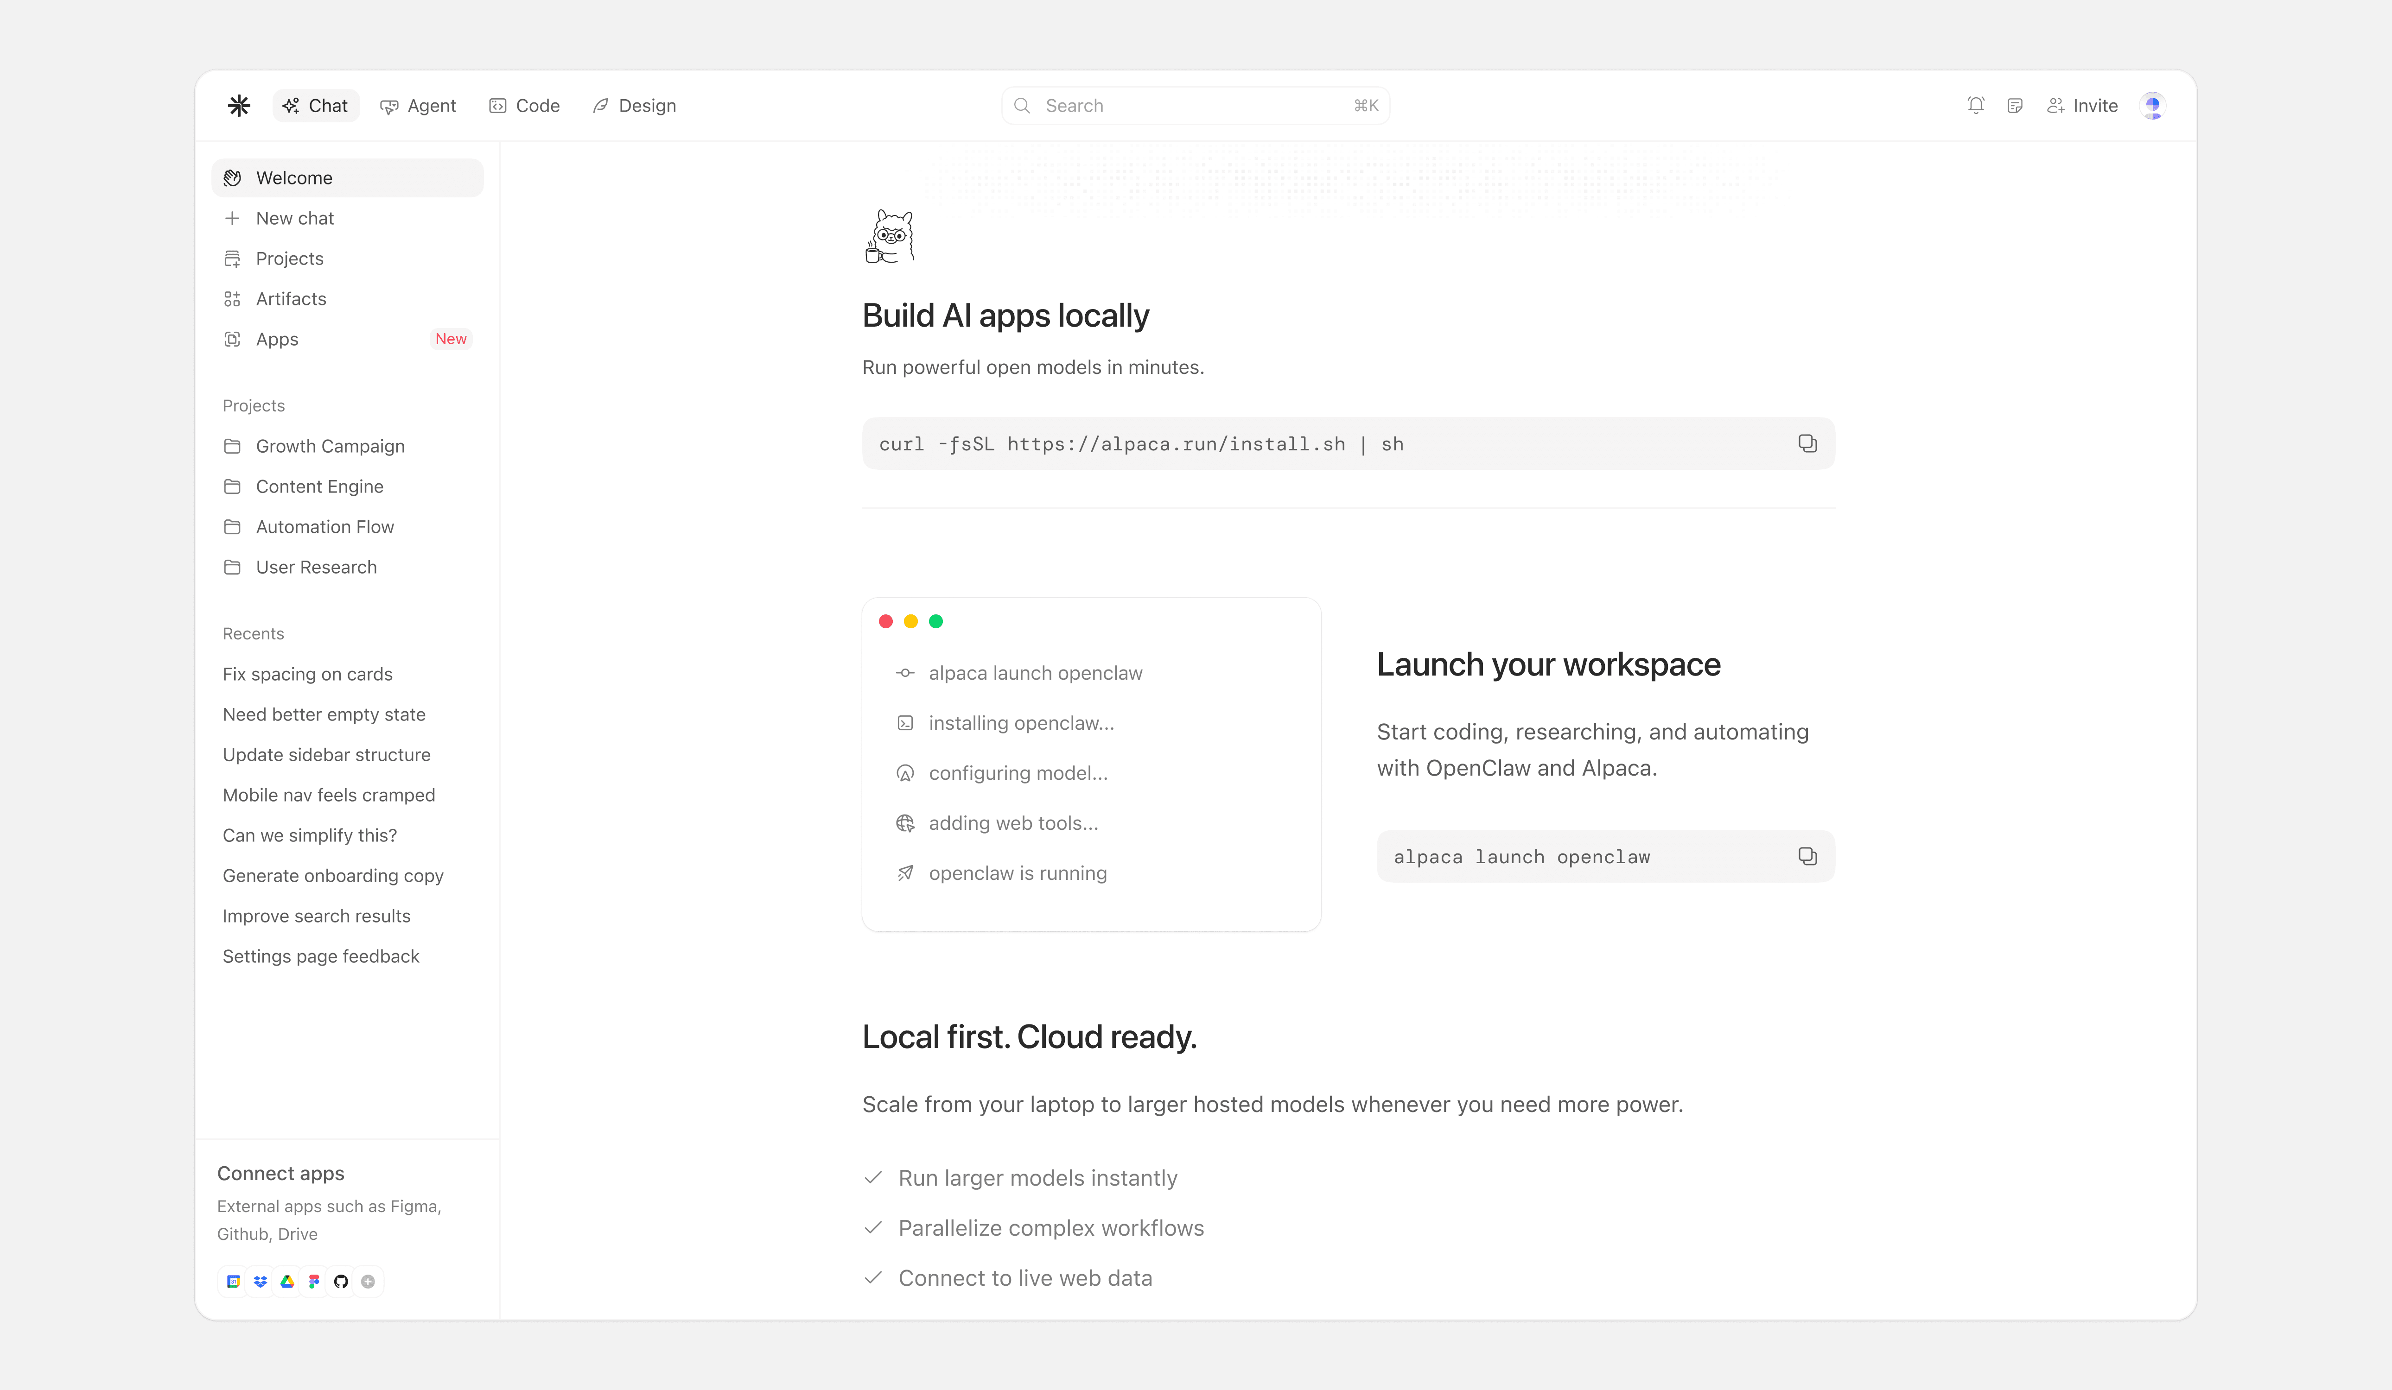
Task: Open the notes icon beside the bell
Action: 2014,105
